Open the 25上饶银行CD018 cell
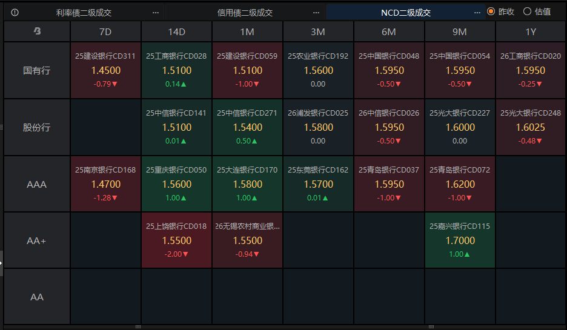The height and width of the screenshot is (330, 567). coord(176,240)
